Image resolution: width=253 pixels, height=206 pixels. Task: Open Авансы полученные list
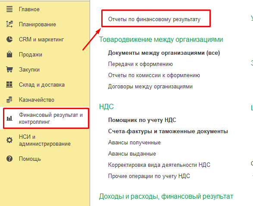pos(134,143)
